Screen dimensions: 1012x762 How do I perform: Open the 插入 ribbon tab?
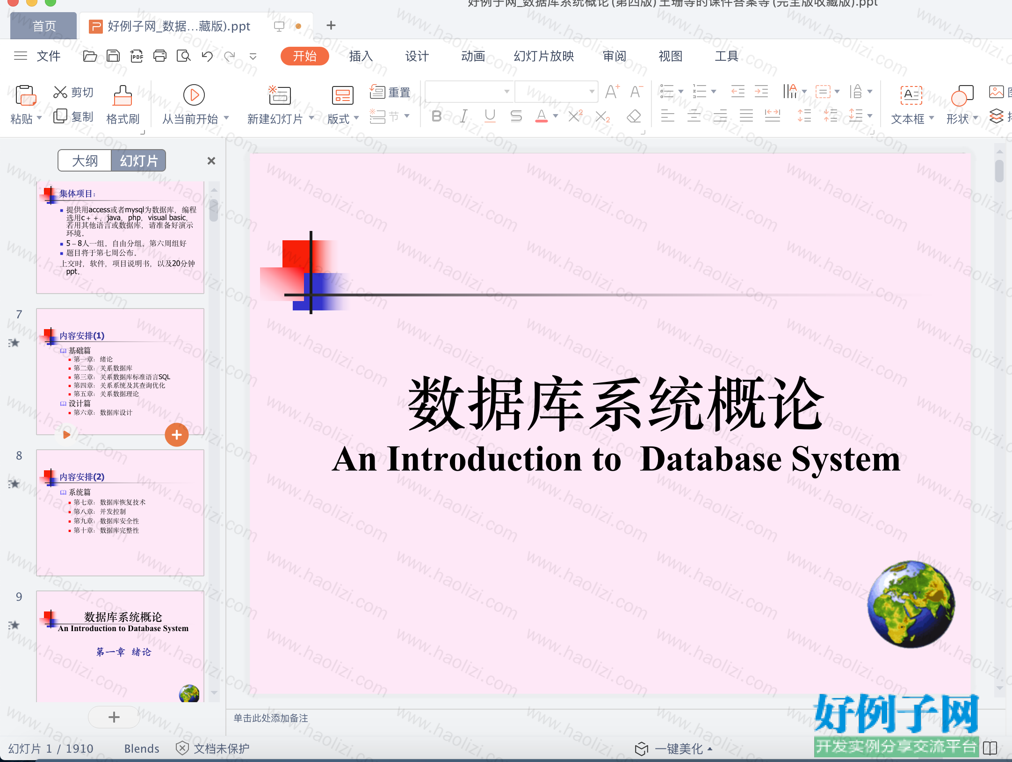click(x=361, y=56)
